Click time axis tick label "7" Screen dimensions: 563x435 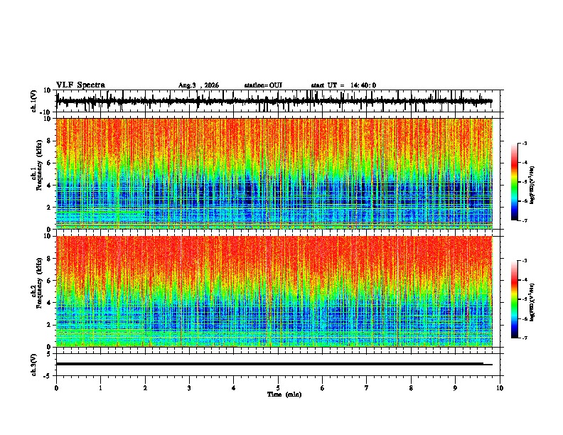367,388
